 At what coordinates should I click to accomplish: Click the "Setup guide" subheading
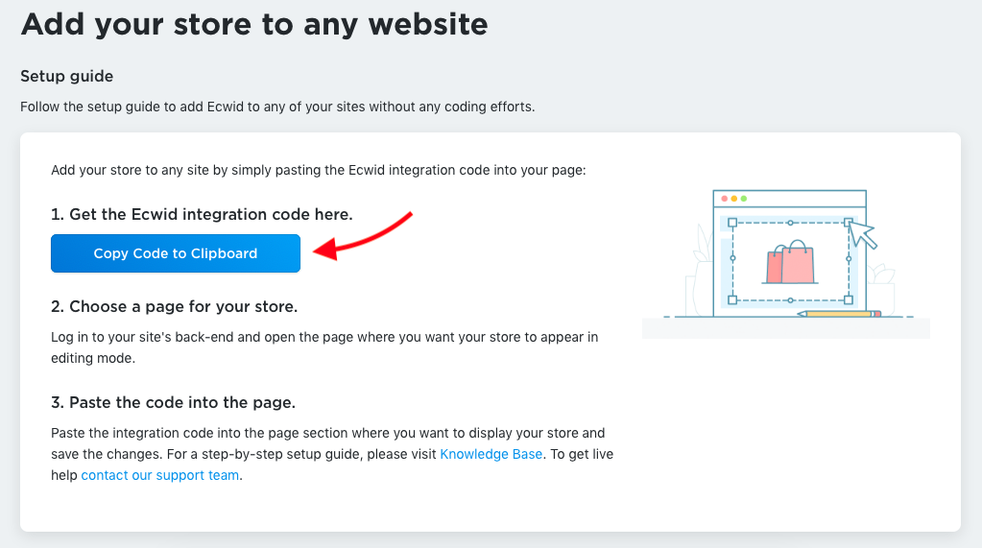pyautogui.click(x=67, y=76)
